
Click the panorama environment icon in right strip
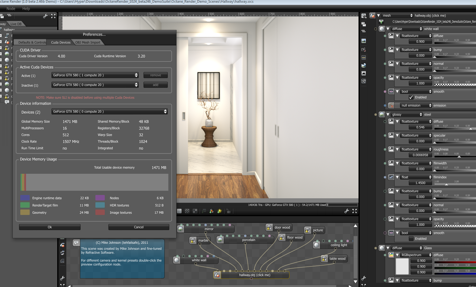point(364,65)
